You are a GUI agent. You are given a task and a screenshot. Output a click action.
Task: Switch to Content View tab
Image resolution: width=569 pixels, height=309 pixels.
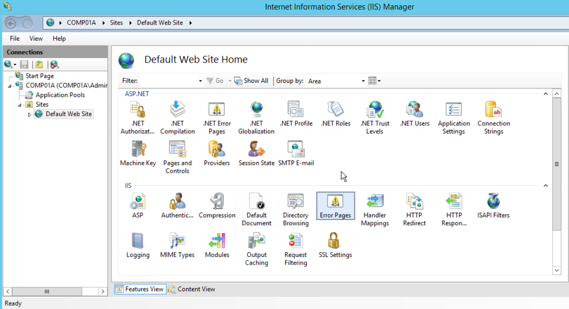[192, 289]
